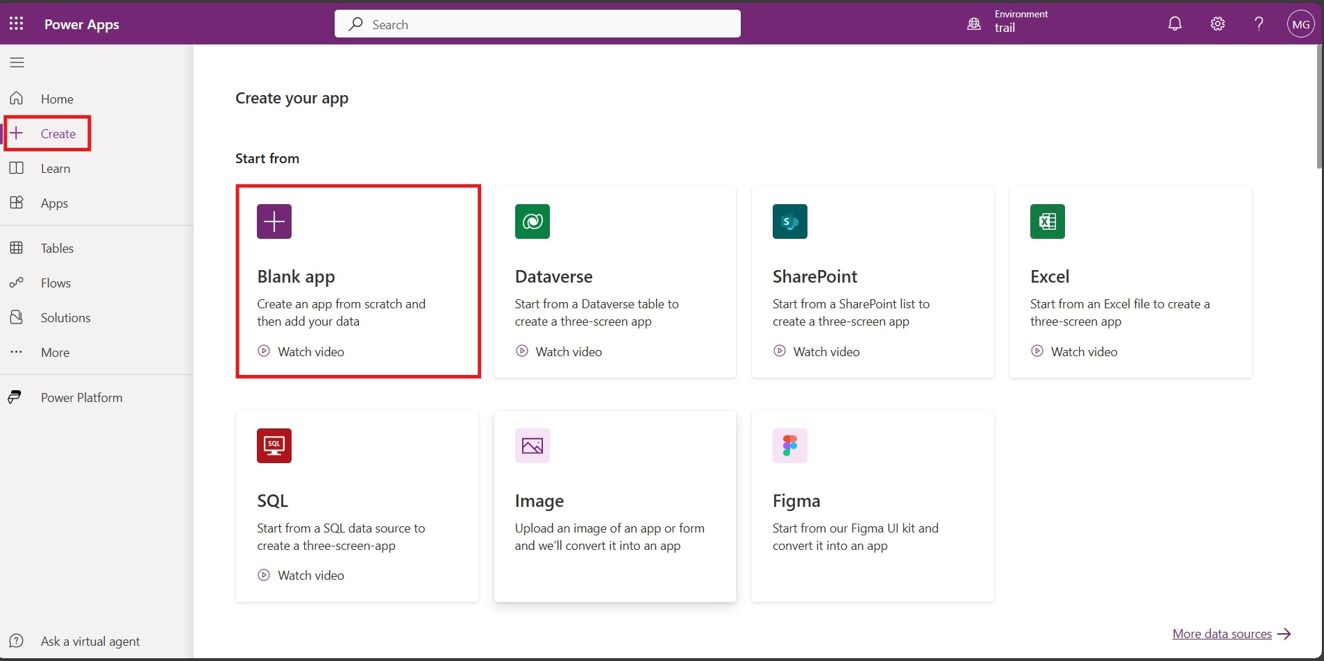Select the Image card thumbnail
The image size is (1324, 661).
coord(533,446)
